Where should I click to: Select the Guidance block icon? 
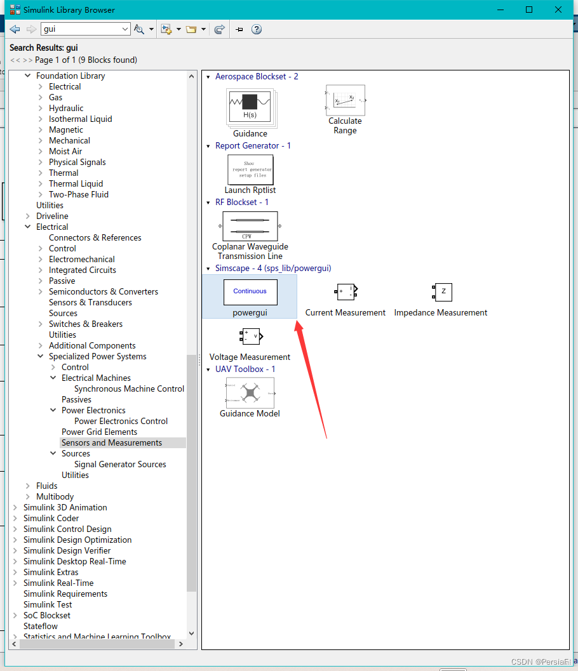pos(250,109)
